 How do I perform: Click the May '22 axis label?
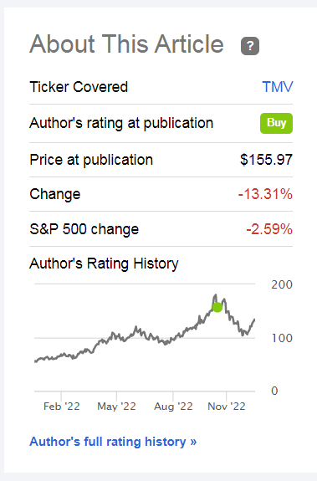pyautogui.click(x=116, y=407)
